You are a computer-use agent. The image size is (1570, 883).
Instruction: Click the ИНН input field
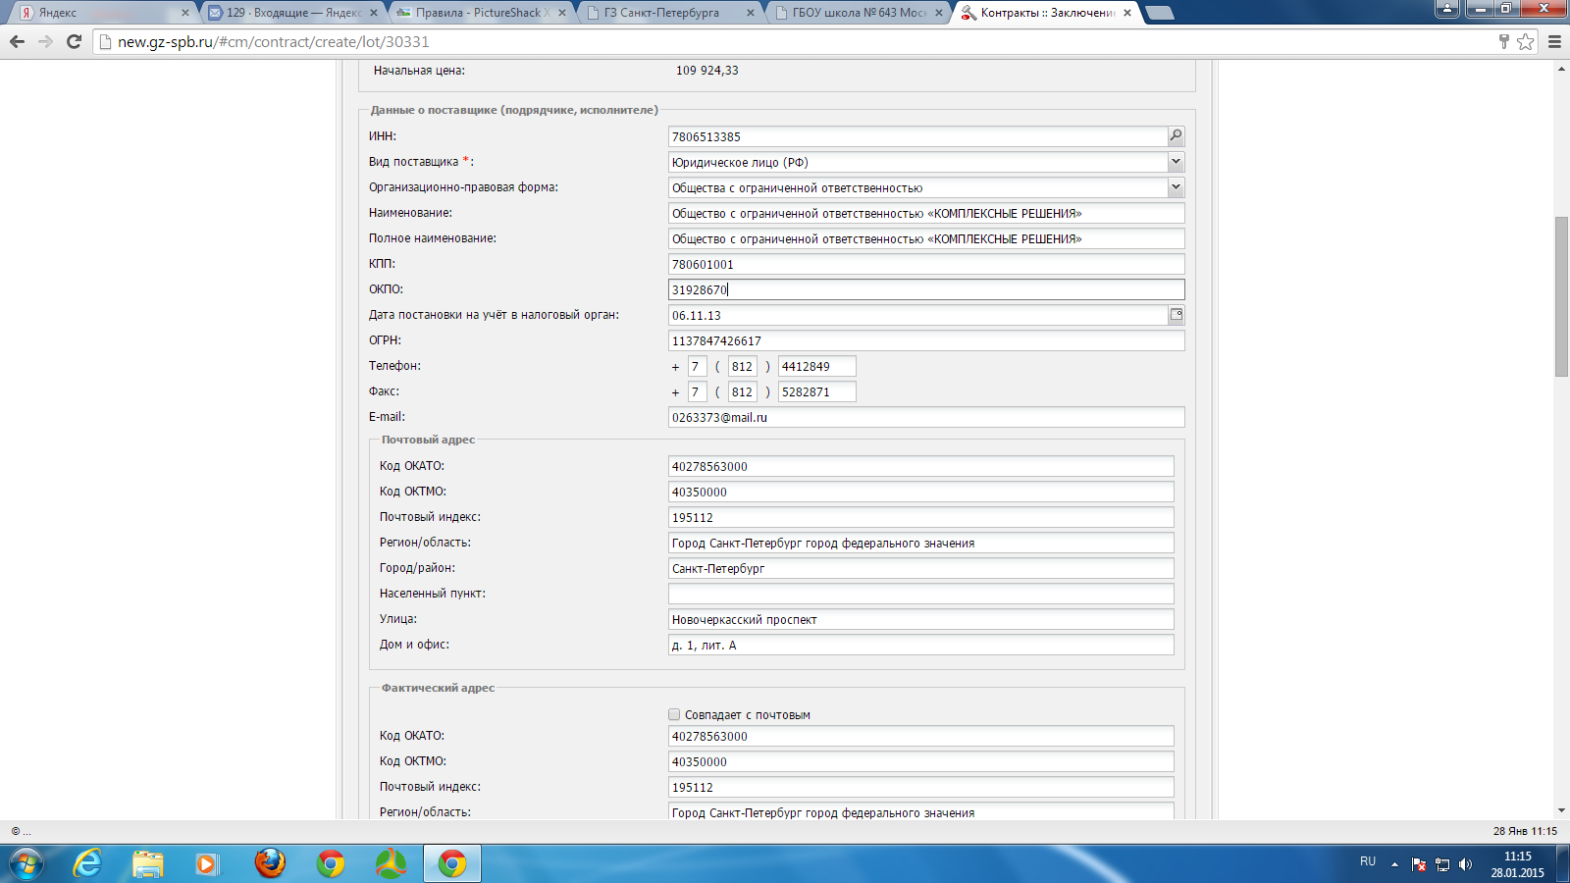coord(917,136)
